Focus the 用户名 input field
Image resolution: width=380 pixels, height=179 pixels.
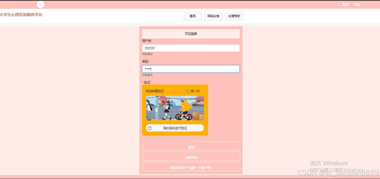tap(191, 48)
